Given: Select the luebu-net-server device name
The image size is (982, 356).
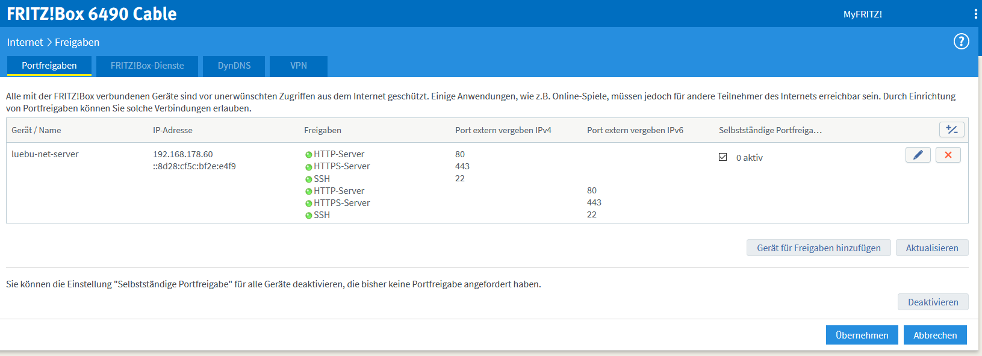Looking at the screenshot, I should click(x=45, y=154).
